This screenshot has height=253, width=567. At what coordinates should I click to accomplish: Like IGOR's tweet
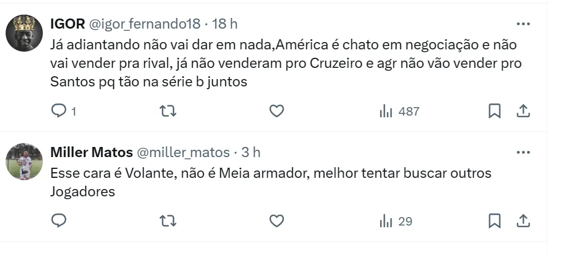click(276, 112)
